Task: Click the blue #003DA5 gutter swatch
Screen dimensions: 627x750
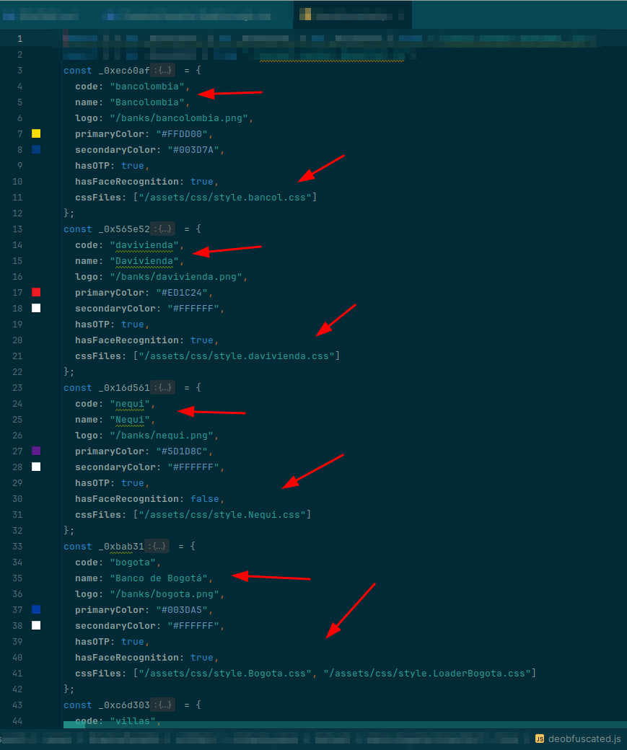Action: pos(36,610)
